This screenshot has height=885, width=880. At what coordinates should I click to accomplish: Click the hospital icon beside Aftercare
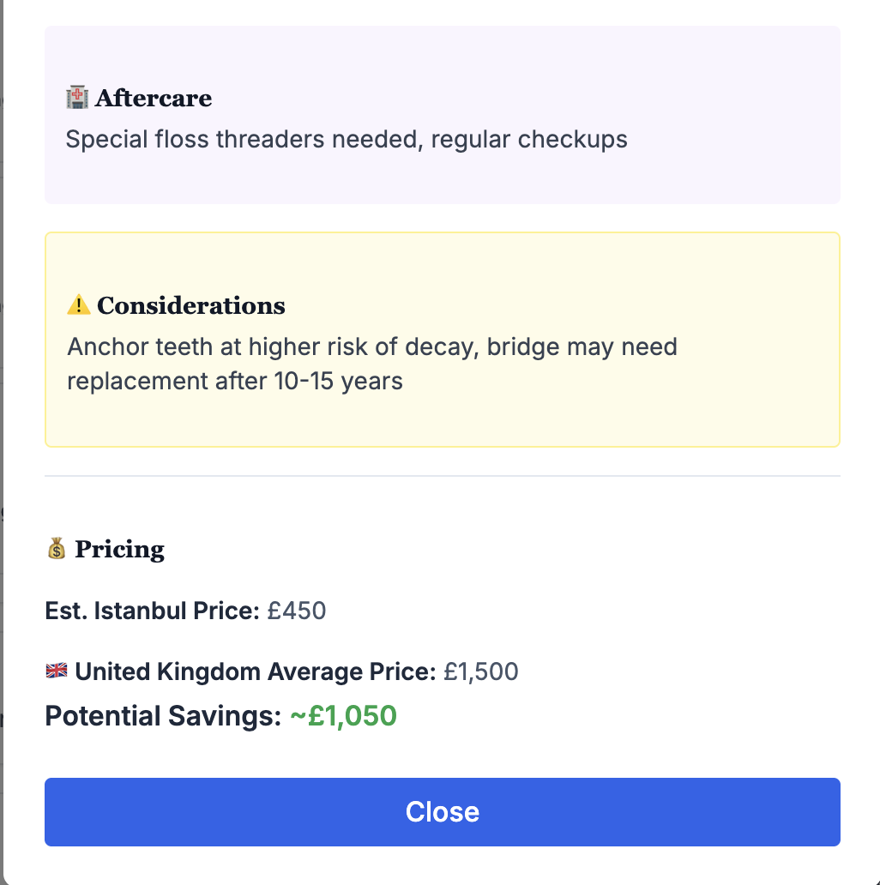[x=76, y=97]
